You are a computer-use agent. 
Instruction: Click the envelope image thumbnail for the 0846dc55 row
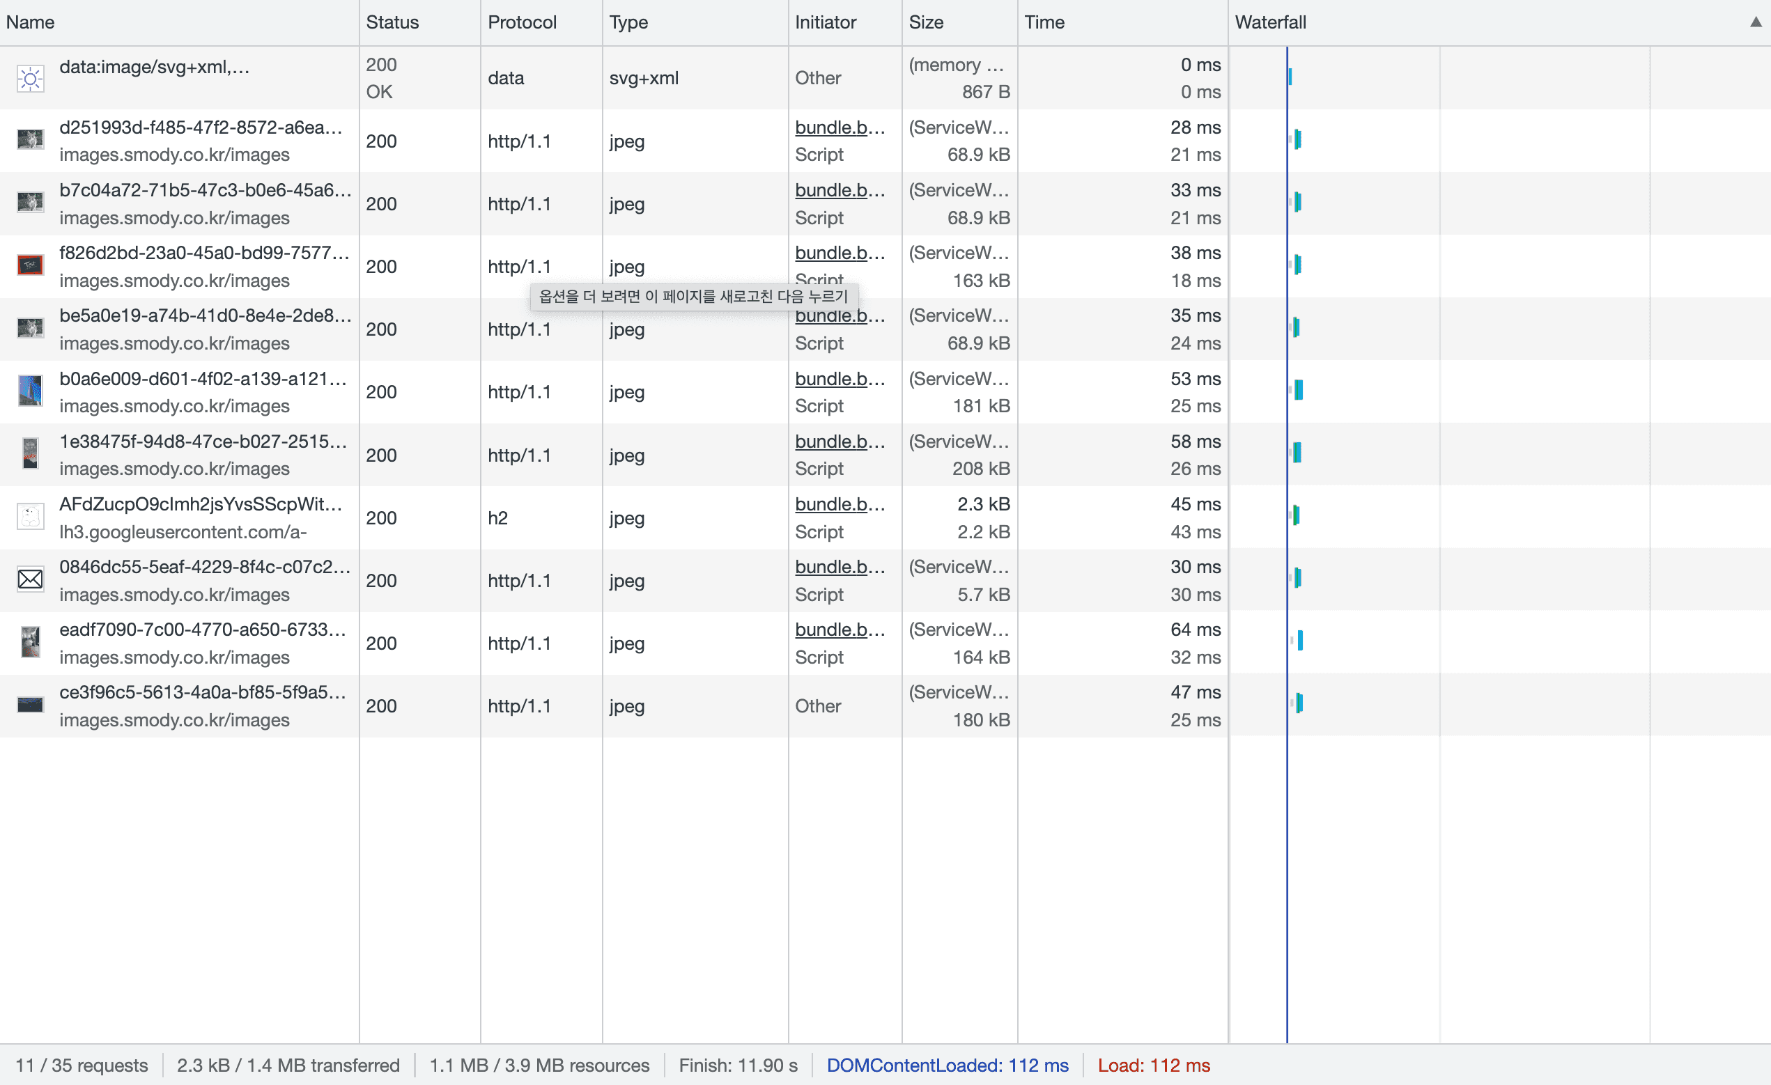(30, 580)
